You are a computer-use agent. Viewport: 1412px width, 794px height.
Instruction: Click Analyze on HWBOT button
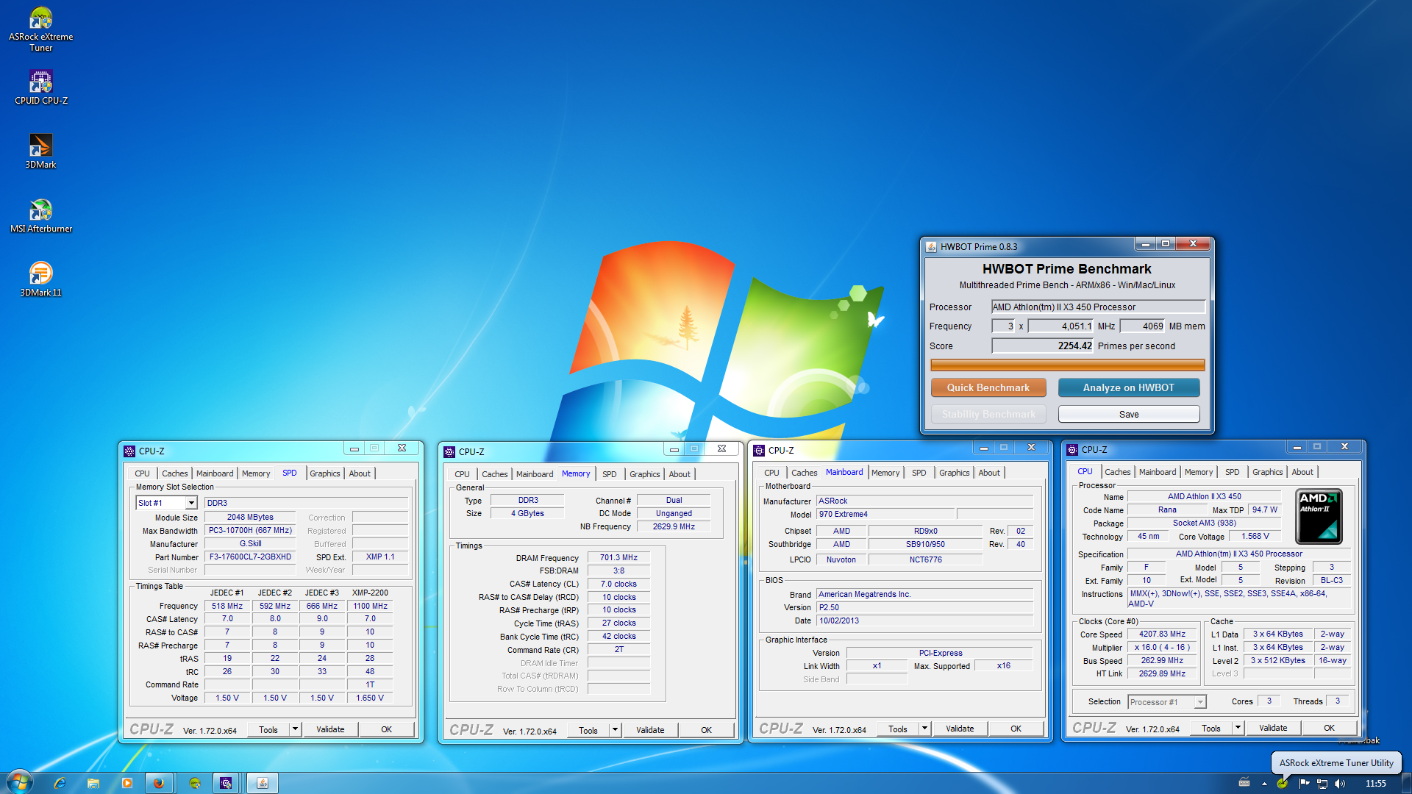1128,387
